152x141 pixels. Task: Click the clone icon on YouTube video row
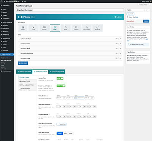tap(118, 39)
